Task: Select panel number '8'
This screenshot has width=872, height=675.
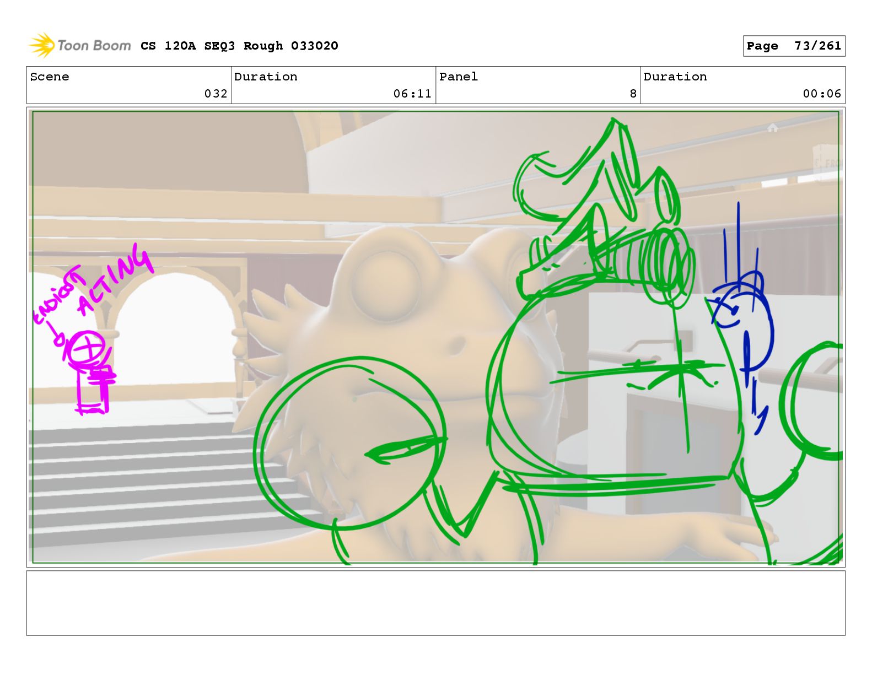Action: tap(633, 94)
